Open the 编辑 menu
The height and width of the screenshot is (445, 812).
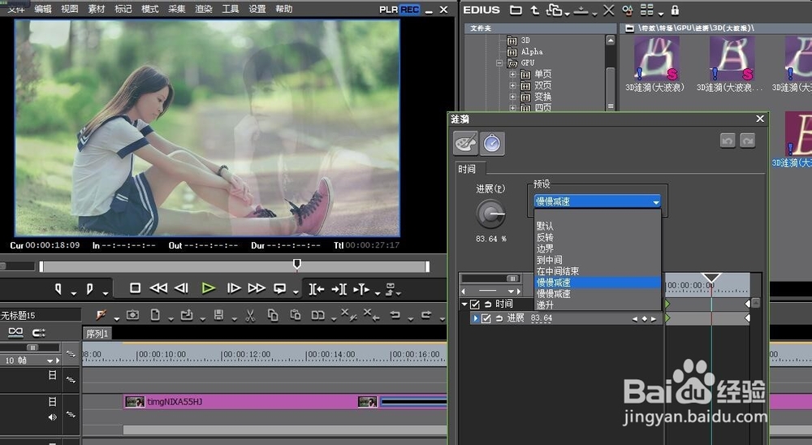pos(42,9)
